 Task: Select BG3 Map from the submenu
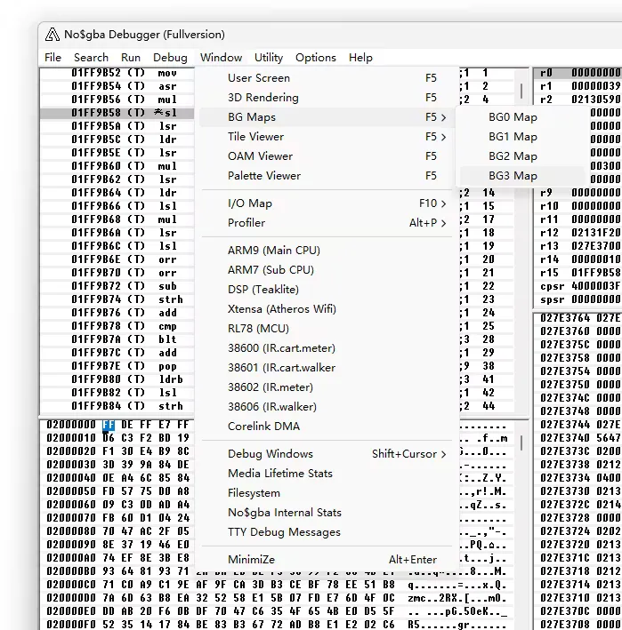513,176
